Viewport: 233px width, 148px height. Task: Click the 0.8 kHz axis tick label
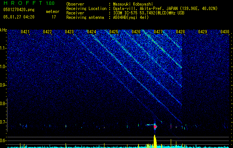click(x=3, y=104)
